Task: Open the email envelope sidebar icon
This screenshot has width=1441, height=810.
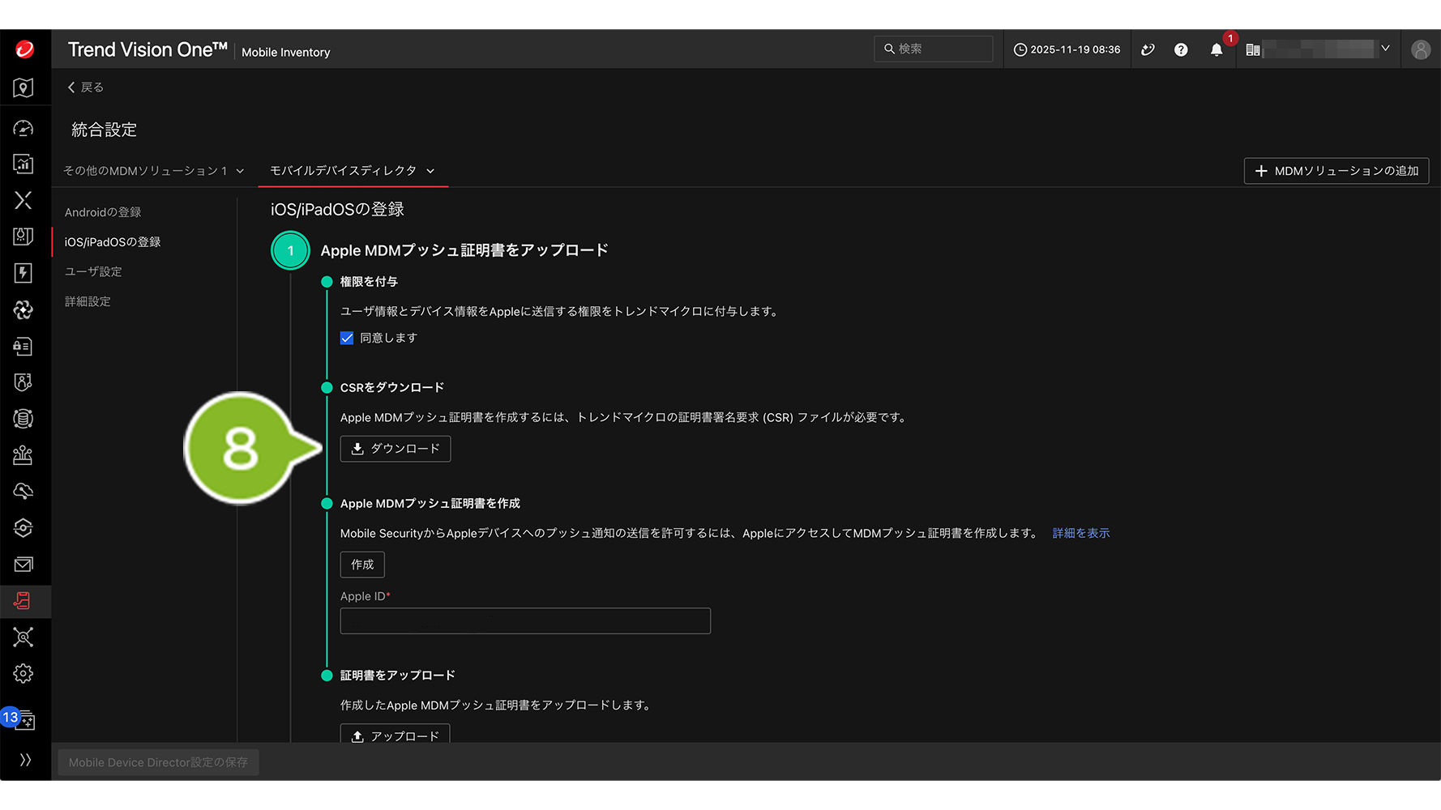Action: 24,565
